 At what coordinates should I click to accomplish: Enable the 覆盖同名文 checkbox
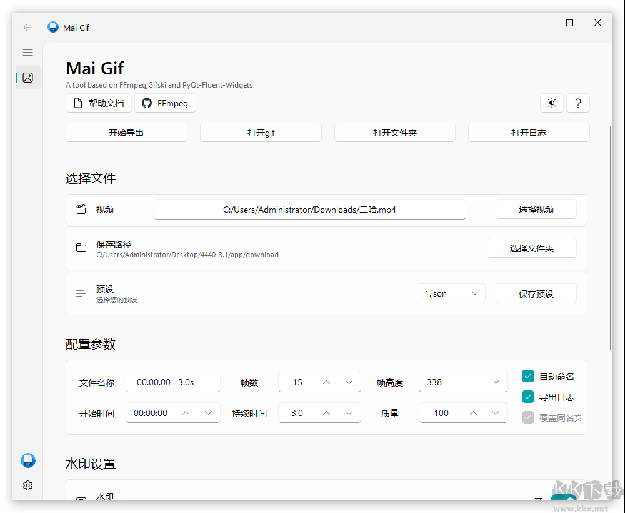[528, 417]
